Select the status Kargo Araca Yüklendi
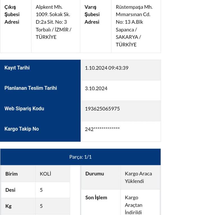Viewport: 215px width, 215px height. [138, 177]
